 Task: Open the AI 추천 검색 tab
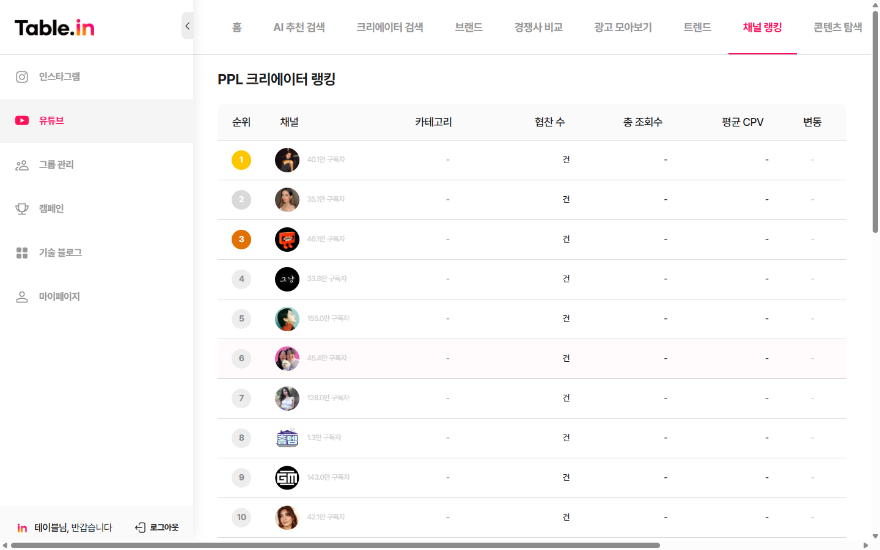click(x=299, y=27)
